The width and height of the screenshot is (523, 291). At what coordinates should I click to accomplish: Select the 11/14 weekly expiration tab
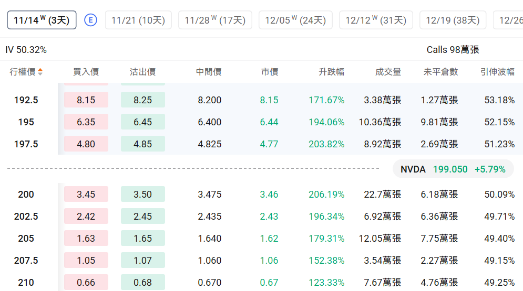click(x=42, y=20)
